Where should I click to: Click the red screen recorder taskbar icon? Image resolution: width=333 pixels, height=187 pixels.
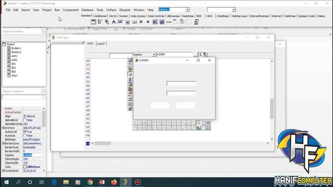tap(137, 182)
